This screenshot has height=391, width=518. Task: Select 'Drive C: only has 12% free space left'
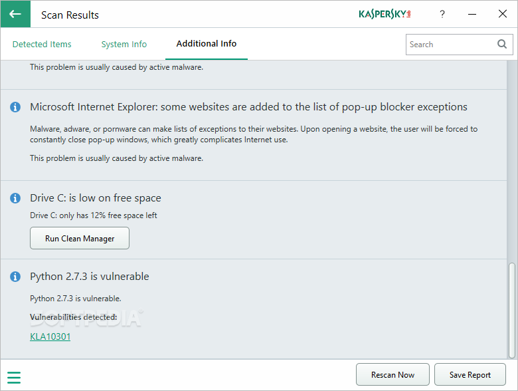94,215
